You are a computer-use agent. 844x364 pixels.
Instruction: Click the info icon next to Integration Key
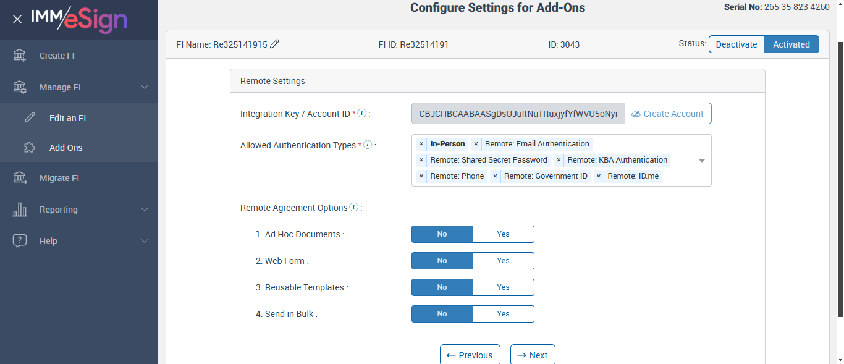coord(362,114)
